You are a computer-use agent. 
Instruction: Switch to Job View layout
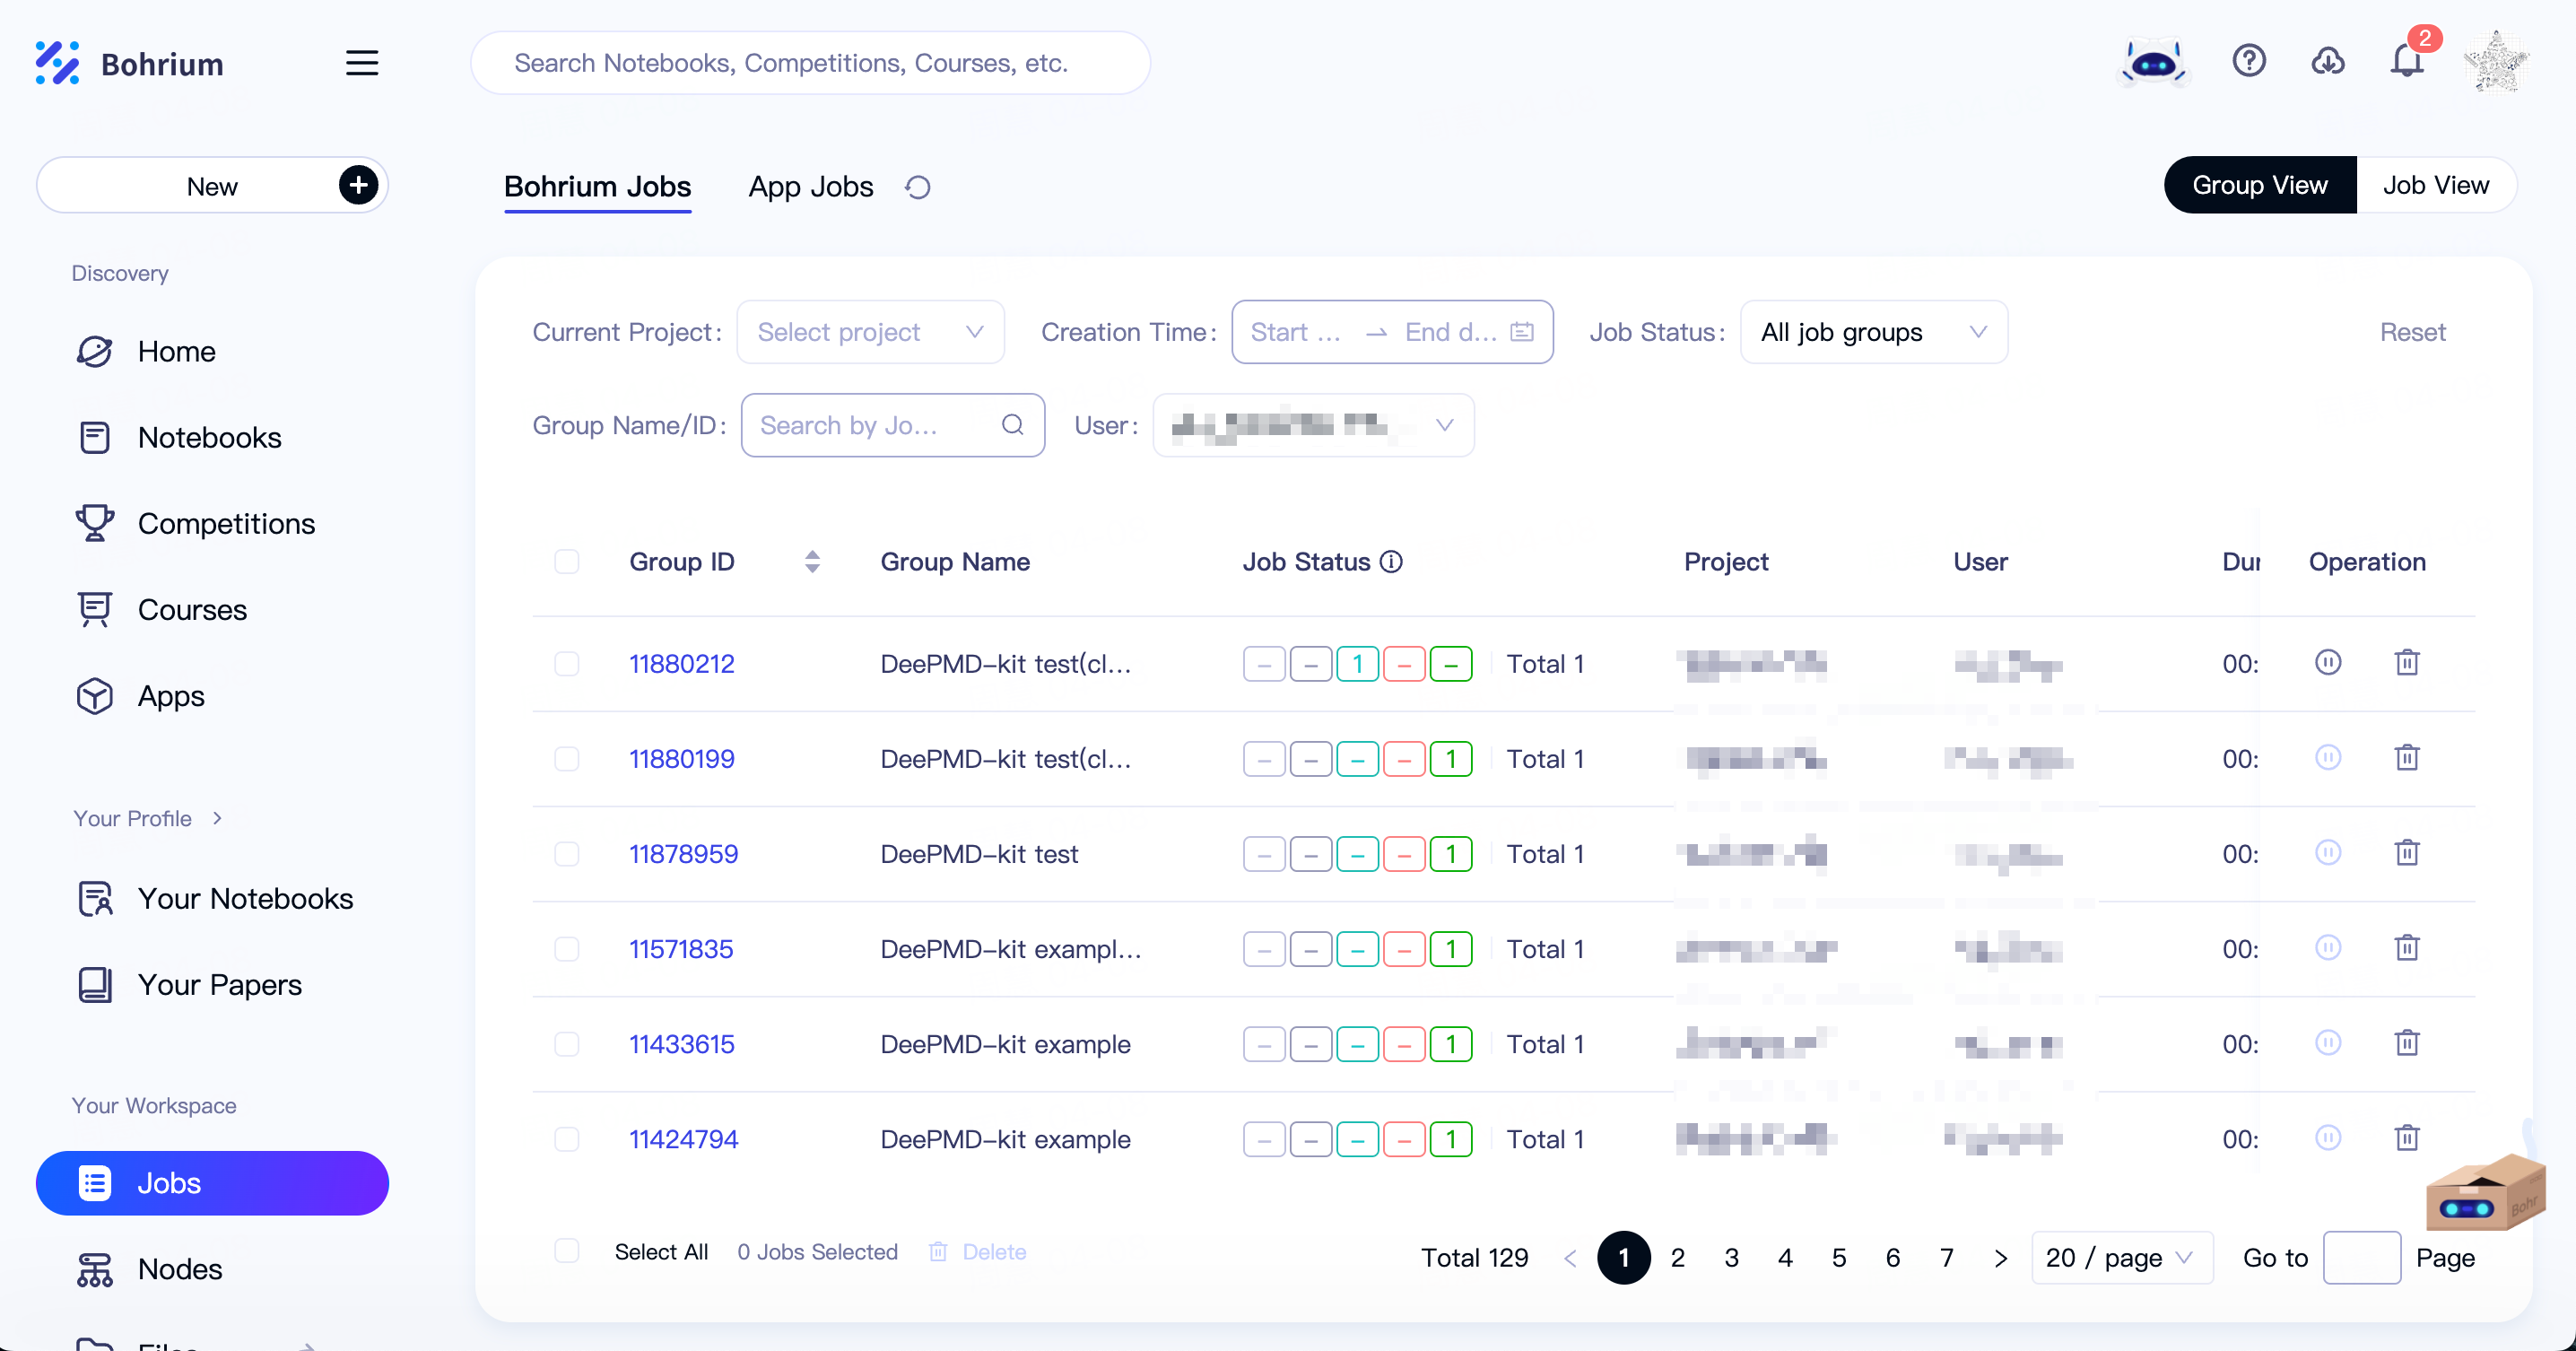pyautogui.click(x=2434, y=186)
